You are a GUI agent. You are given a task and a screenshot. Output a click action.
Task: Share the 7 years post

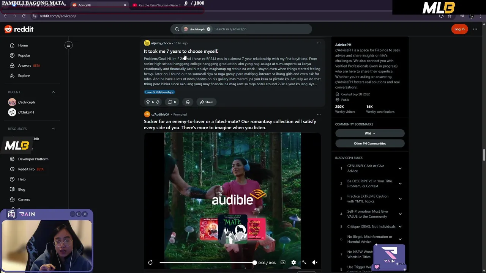pos(207,102)
